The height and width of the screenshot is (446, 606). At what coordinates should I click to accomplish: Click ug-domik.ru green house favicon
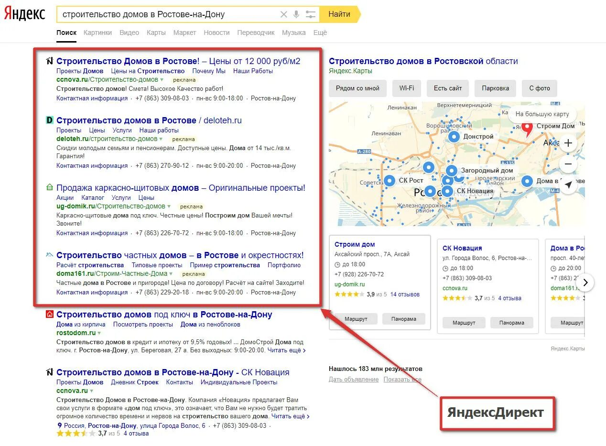point(49,188)
